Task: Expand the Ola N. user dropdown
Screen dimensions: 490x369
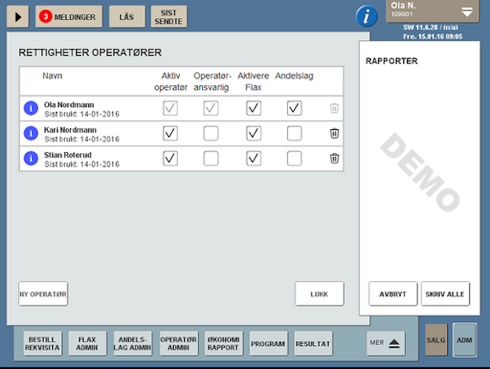Action: [466, 11]
